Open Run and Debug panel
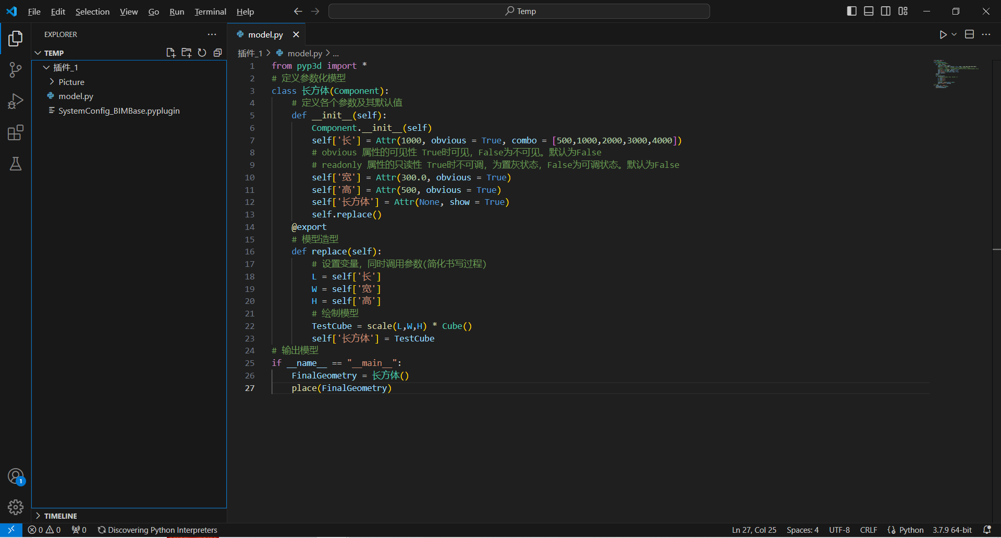This screenshot has height=538, width=1001. click(x=16, y=101)
